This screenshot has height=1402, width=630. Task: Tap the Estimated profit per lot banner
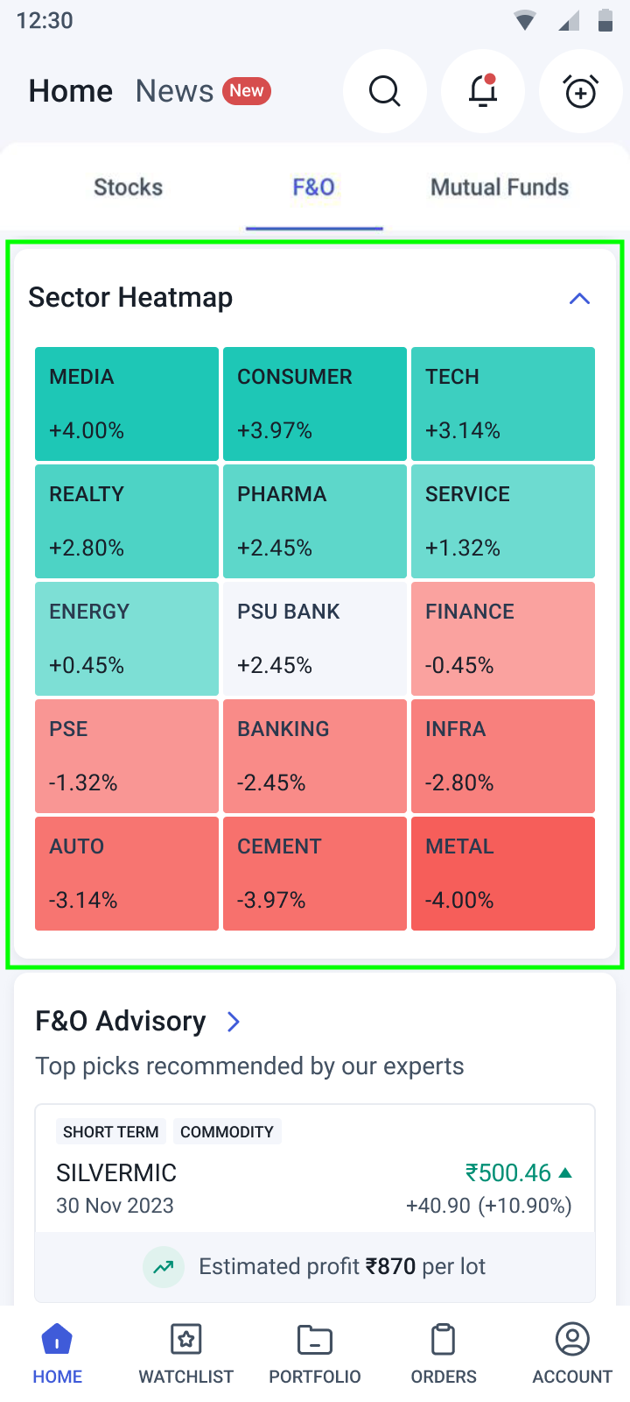[x=315, y=1267]
